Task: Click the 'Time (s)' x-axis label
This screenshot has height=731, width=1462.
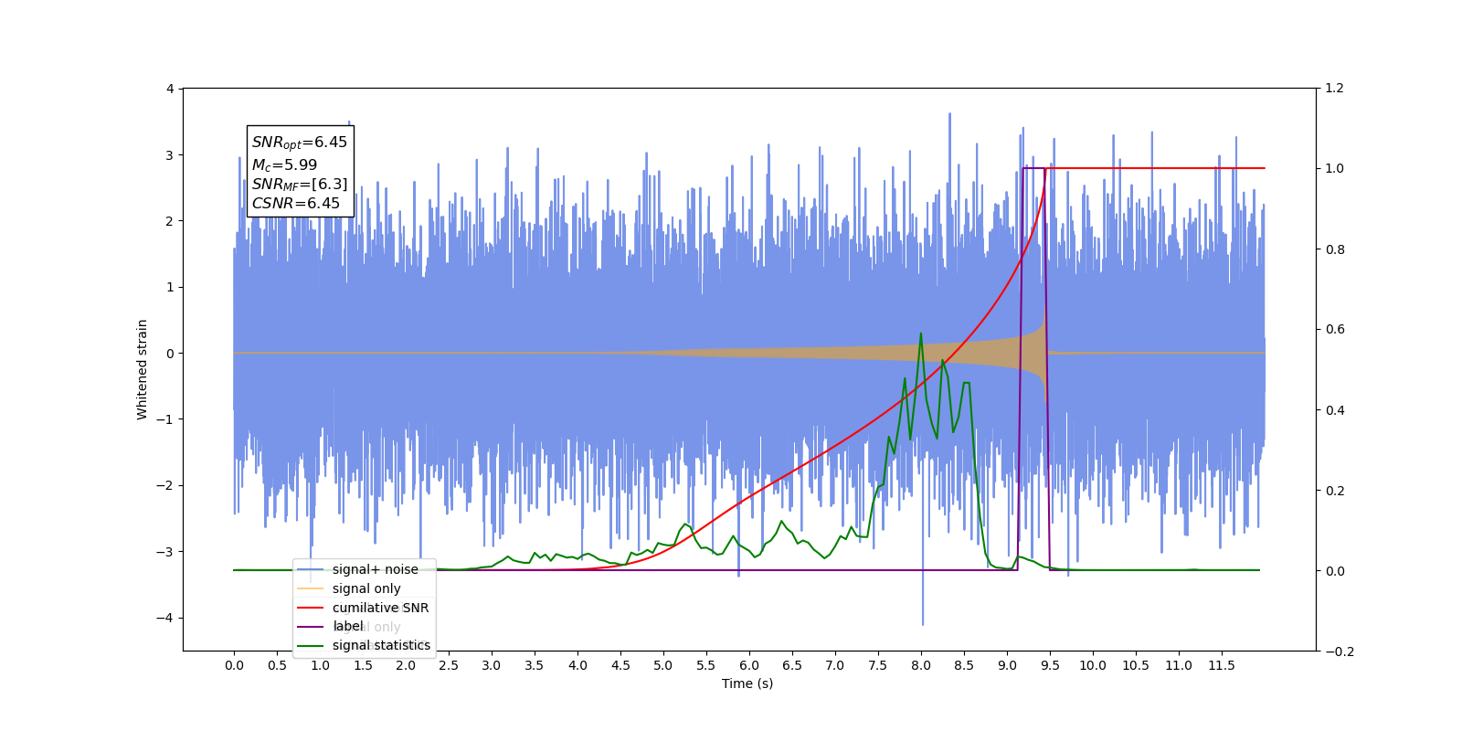Action: coord(747,683)
